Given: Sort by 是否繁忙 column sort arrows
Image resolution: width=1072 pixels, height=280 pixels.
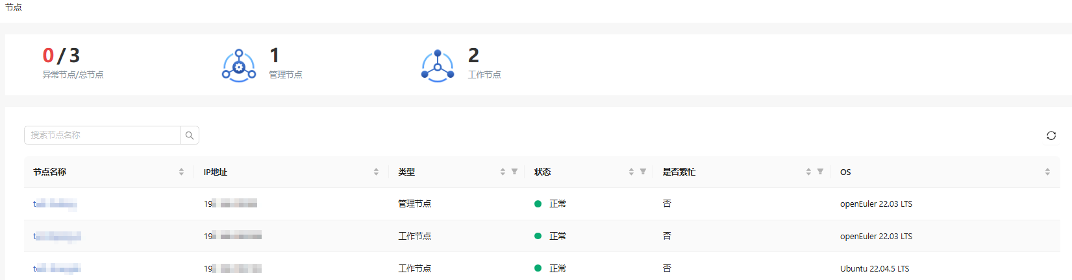Looking at the screenshot, I should 808,172.
